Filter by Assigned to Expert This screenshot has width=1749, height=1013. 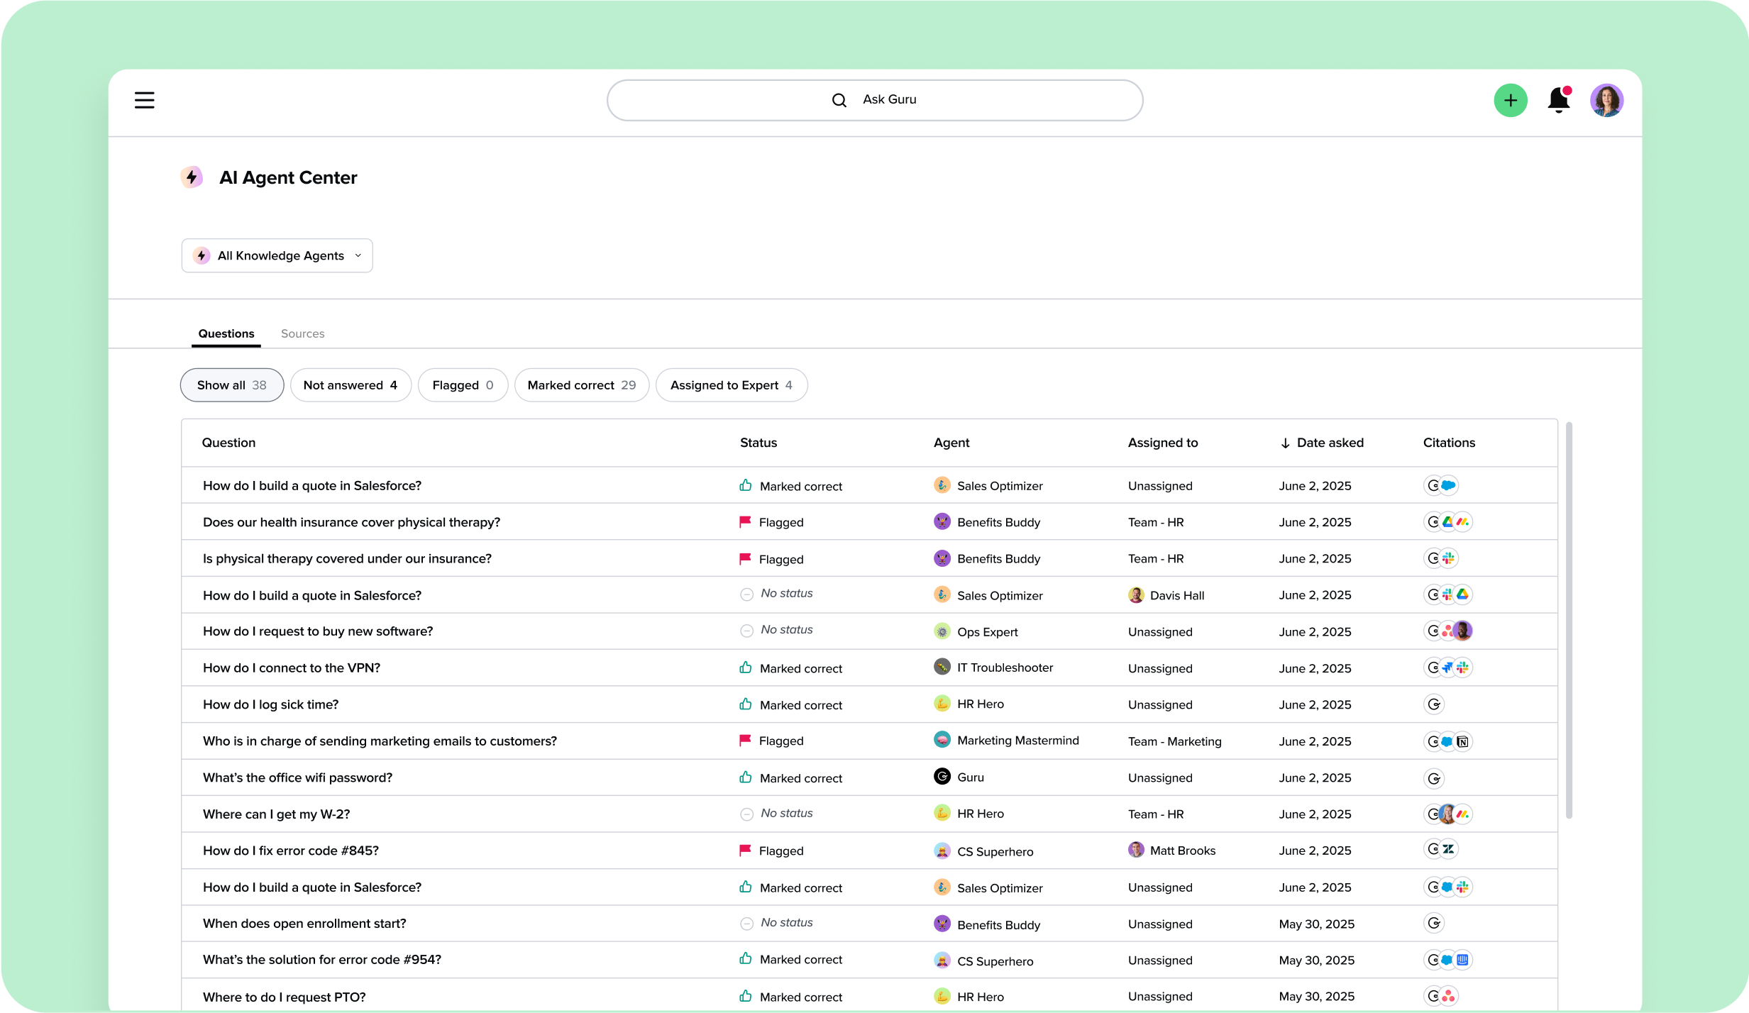pyautogui.click(x=731, y=385)
